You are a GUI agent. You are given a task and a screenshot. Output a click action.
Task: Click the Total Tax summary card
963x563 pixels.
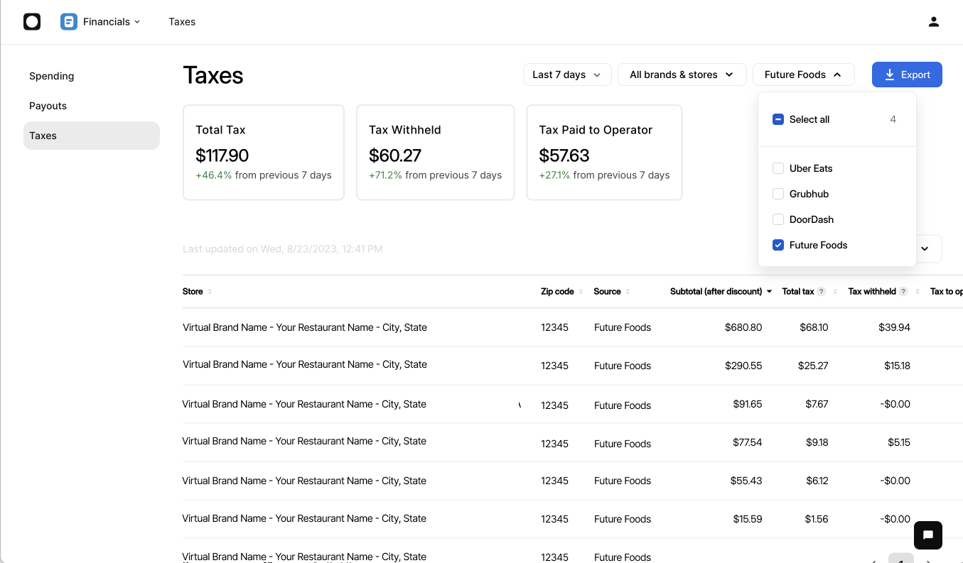point(264,153)
